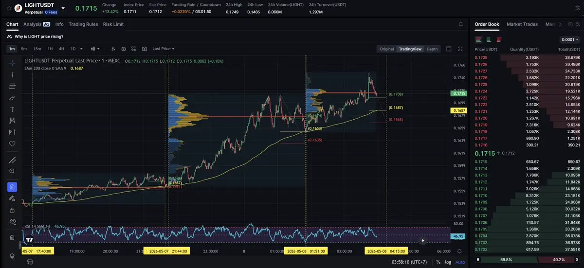Select the horizontal lines Fibonacci tool
The image size is (584, 268).
(12, 86)
